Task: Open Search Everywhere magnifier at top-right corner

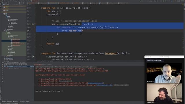Action: pyautogui.click(x=184, y=1)
